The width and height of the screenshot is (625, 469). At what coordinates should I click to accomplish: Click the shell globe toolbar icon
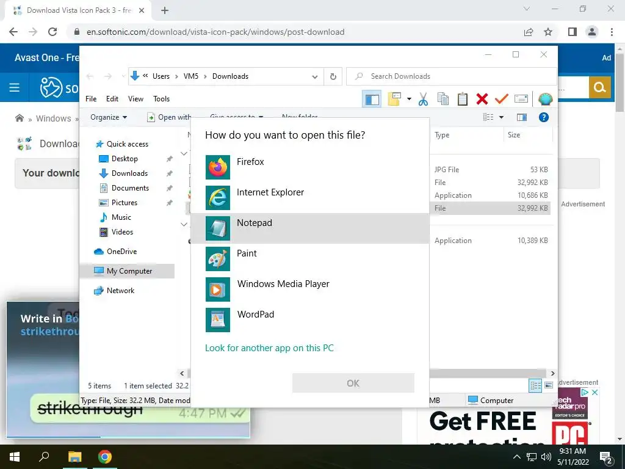(x=545, y=99)
